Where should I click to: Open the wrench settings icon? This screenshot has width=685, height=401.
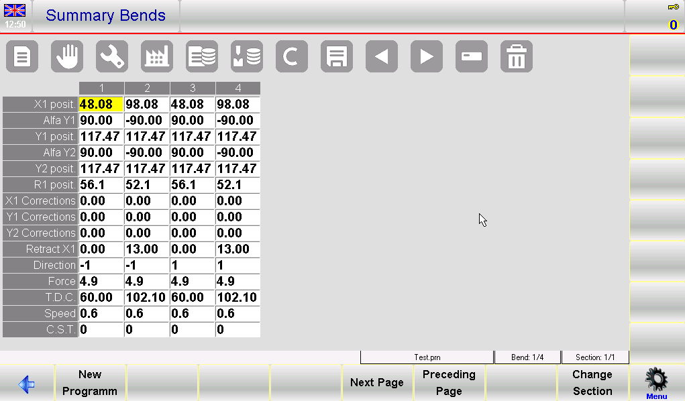pyautogui.click(x=112, y=56)
